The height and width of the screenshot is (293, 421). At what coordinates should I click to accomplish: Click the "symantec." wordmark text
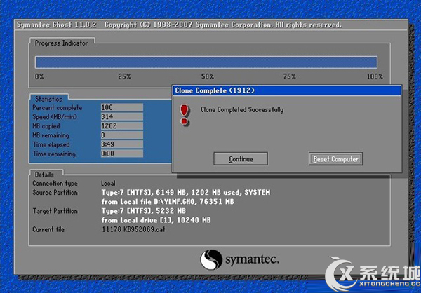[252, 260]
